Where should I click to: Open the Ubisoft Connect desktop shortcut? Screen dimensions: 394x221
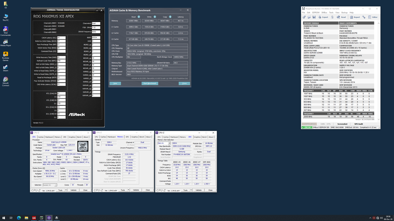tap(6, 82)
